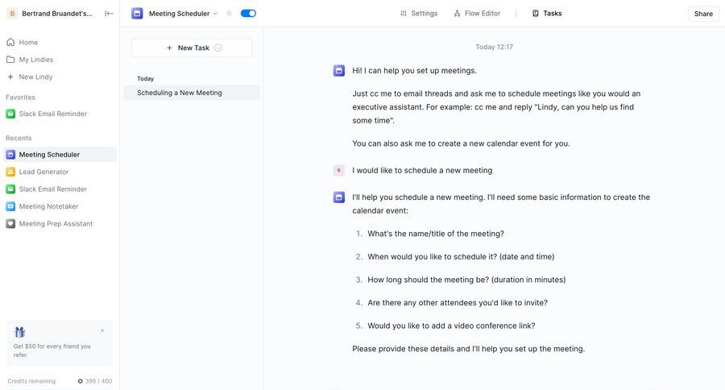Click the Share button
The width and height of the screenshot is (725, 390).
click(703, 14)
